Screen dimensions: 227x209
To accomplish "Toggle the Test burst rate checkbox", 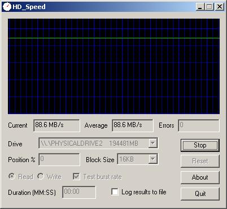I will (x=76, y=176).
